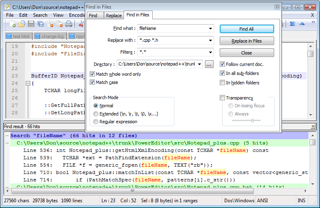Toggle the Match case checkbox
The width and height of the screenshot is (320, 208).
click(92, 82)
